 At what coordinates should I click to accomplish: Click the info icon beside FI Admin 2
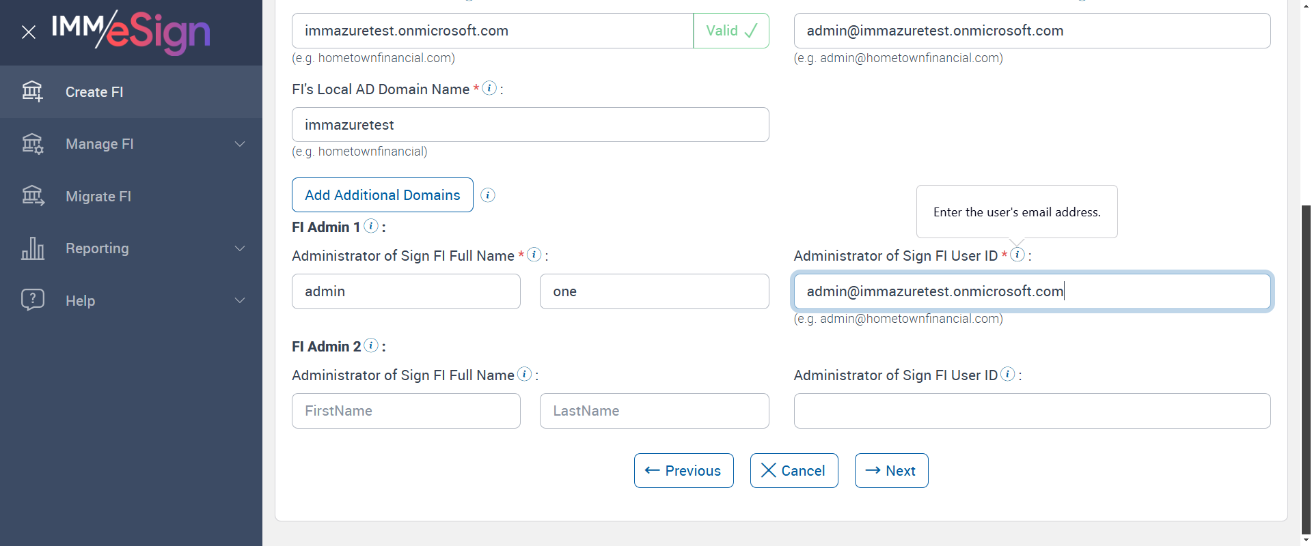(371, 345)
